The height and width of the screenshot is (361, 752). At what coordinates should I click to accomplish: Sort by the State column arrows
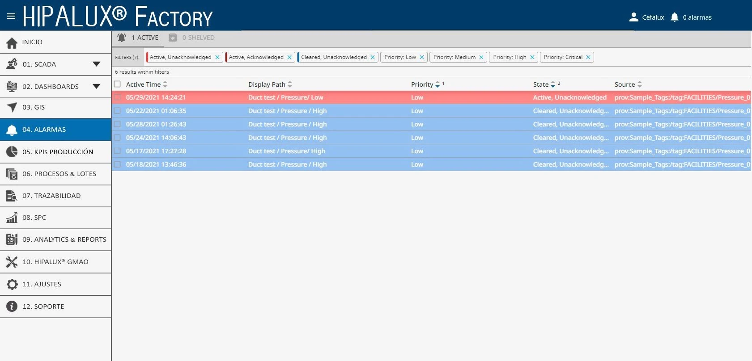pos(553,84)
